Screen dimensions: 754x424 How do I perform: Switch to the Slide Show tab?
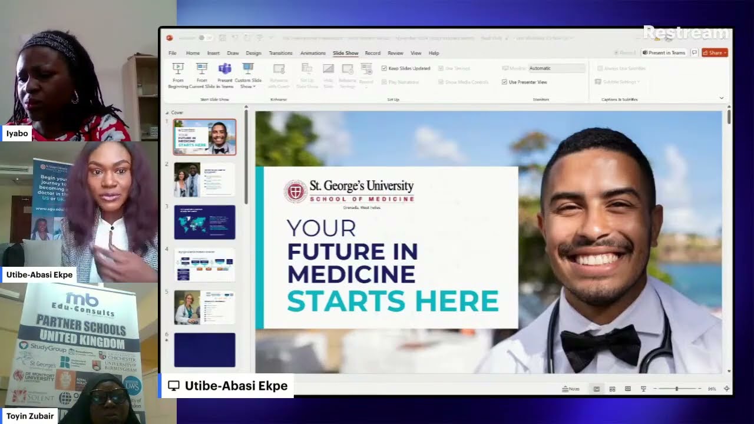345,53
